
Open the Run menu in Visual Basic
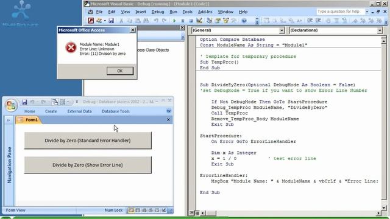pos(173,12)
